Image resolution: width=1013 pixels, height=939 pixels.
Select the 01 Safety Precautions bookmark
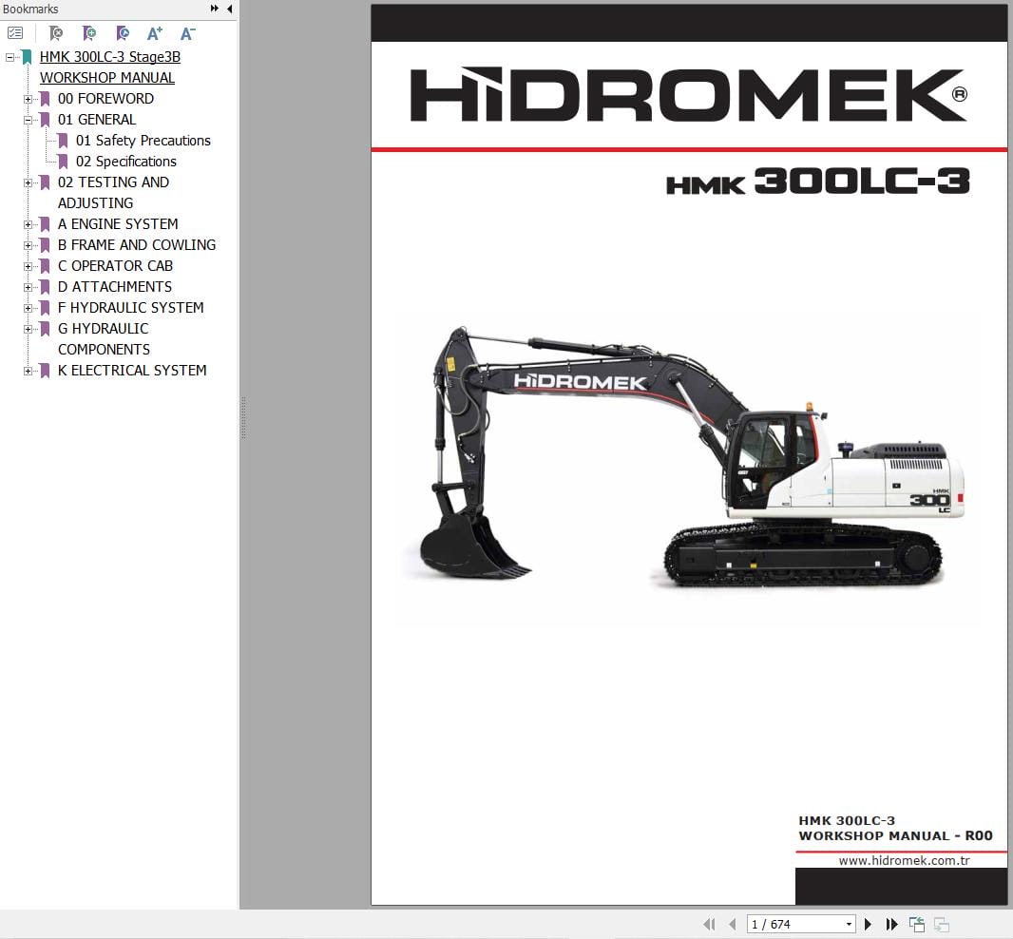click(143, 140)
